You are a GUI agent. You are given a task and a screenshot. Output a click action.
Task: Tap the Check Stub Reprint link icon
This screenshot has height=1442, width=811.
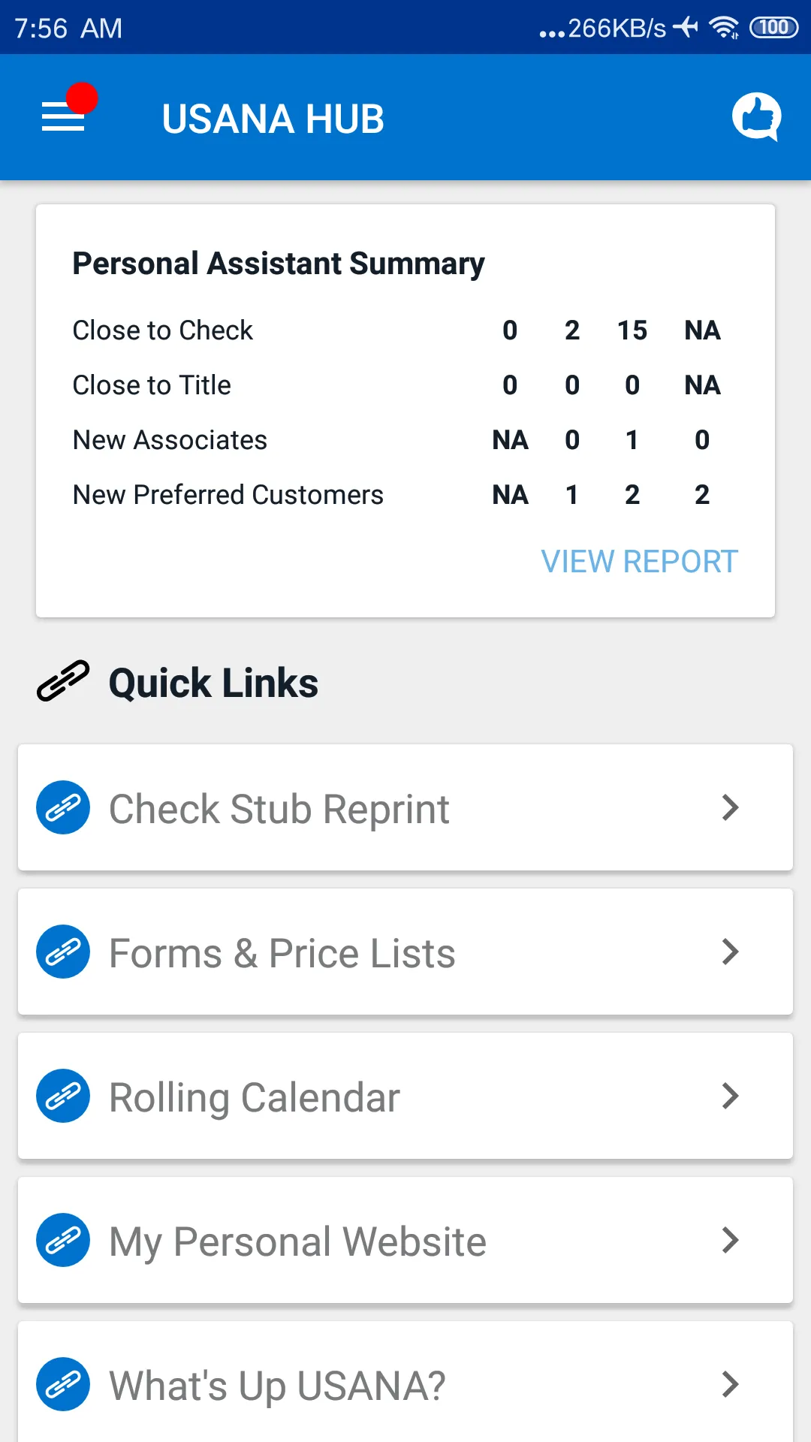click(63, 807)
